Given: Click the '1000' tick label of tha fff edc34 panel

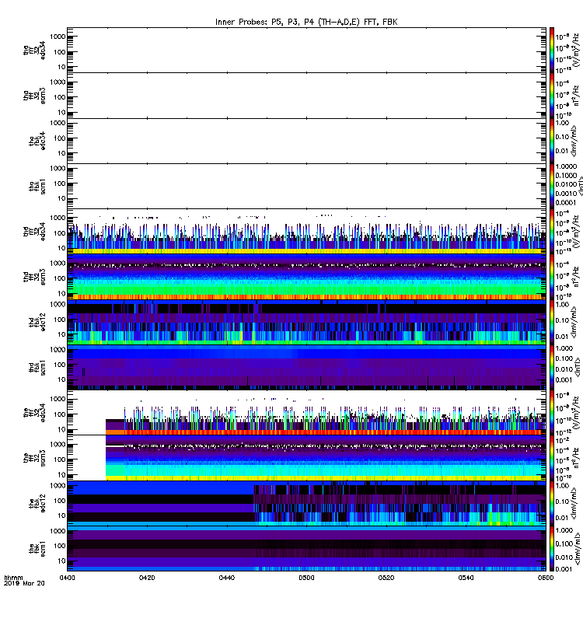Looking at the screenshot, I should click(58, 37).
